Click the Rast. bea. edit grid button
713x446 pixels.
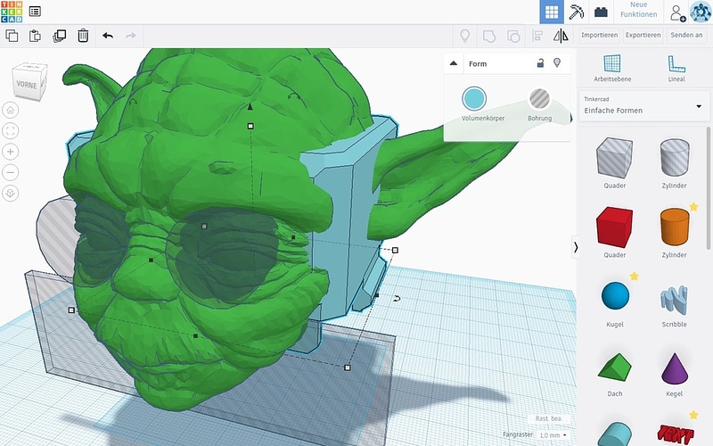click(x=548, y=418)
